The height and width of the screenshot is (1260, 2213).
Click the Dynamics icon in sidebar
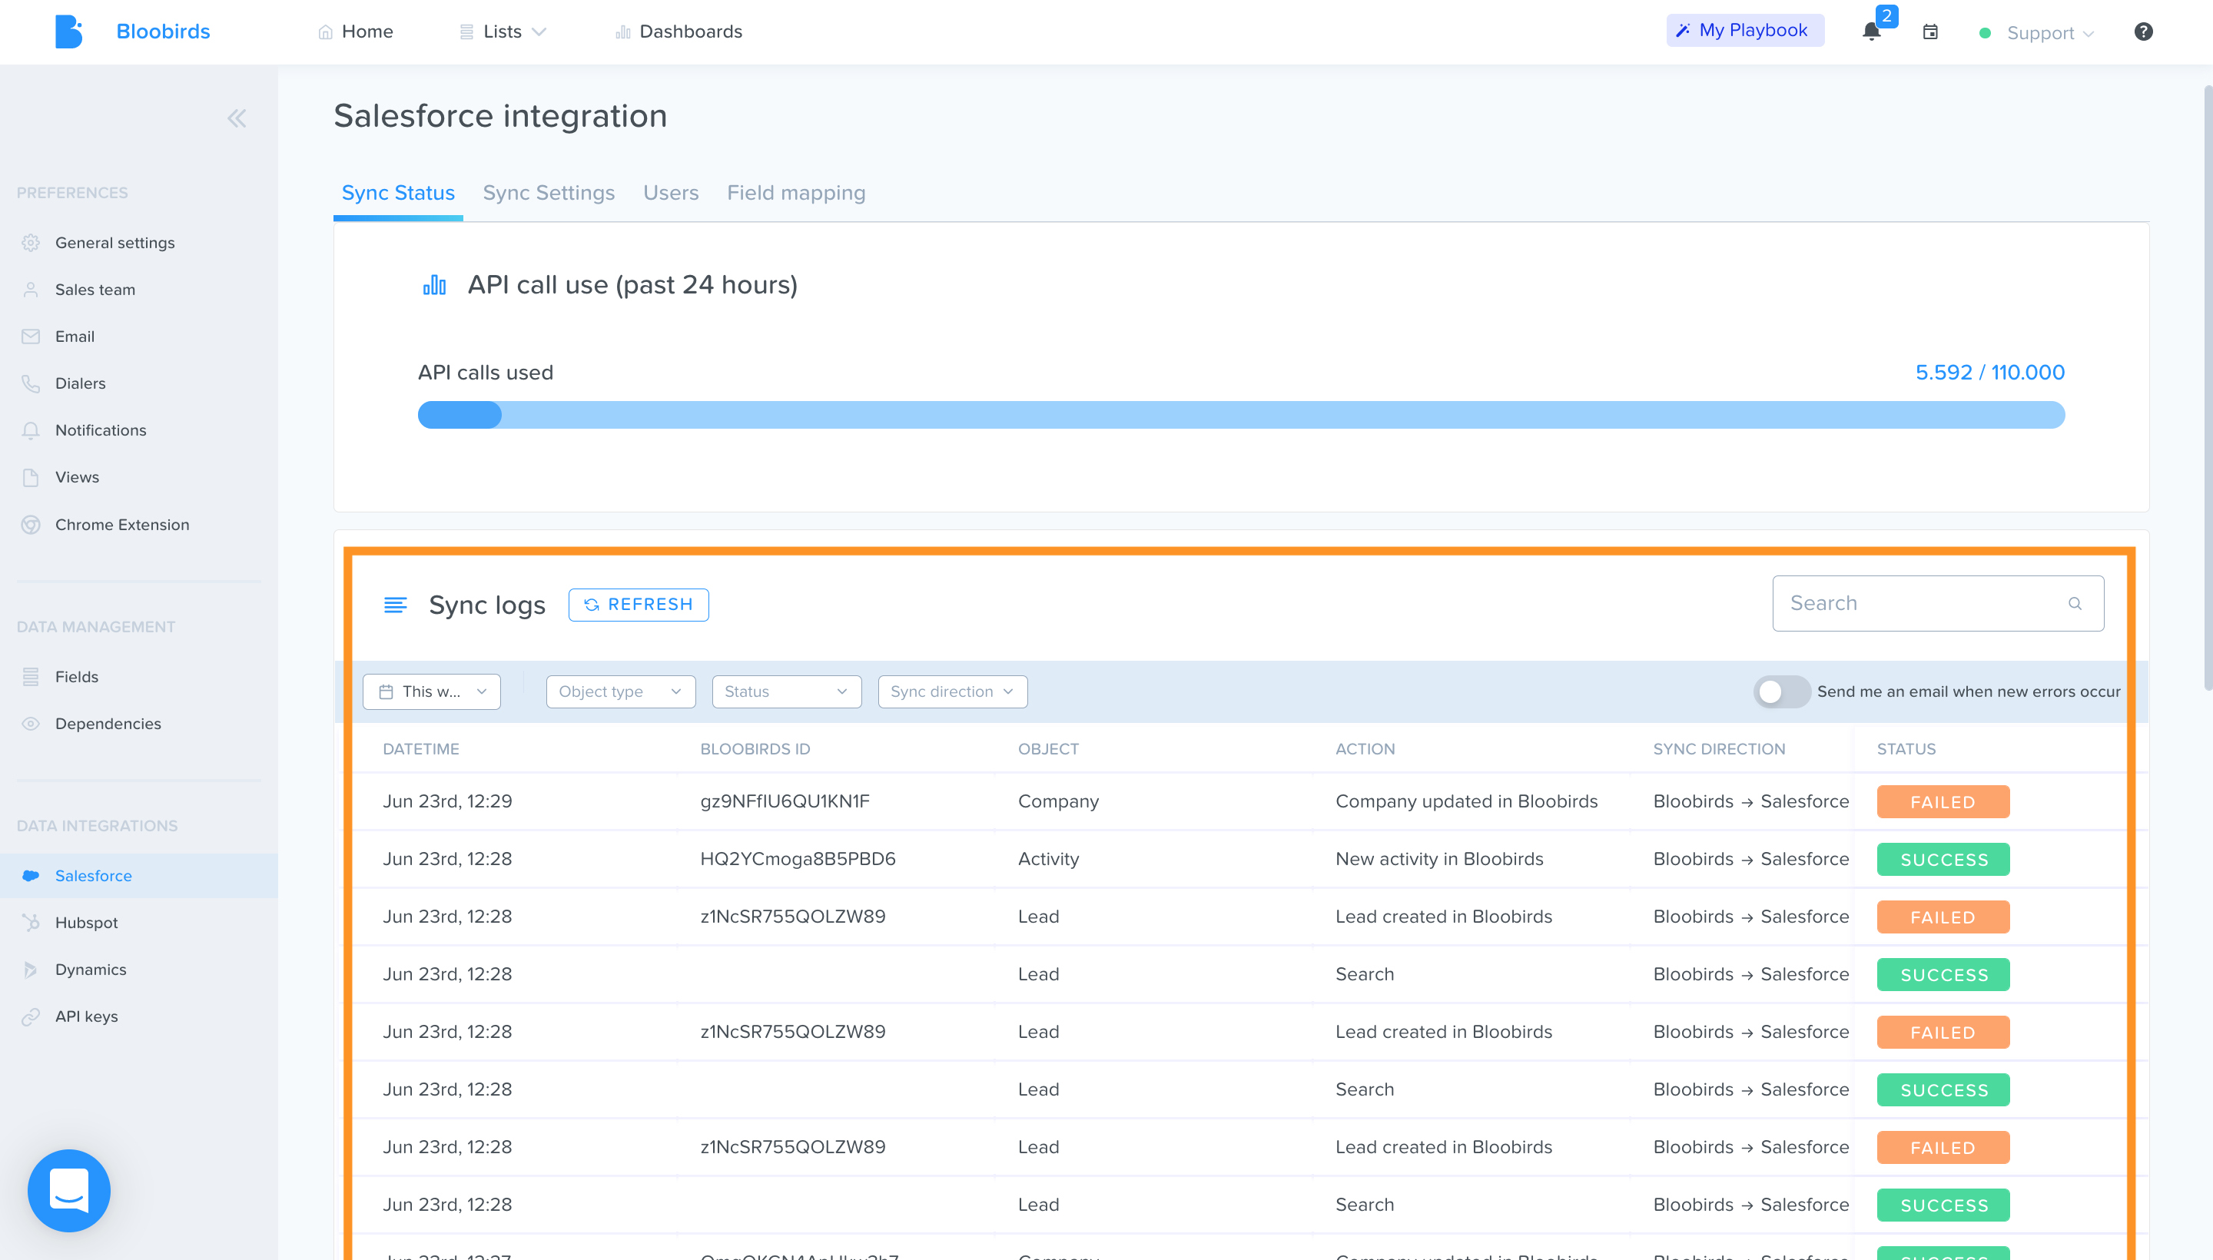point(32,970)
